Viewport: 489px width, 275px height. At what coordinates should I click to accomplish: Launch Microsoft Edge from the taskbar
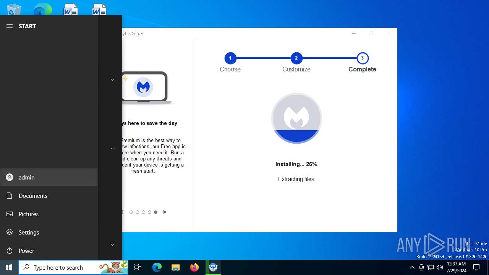157,267
